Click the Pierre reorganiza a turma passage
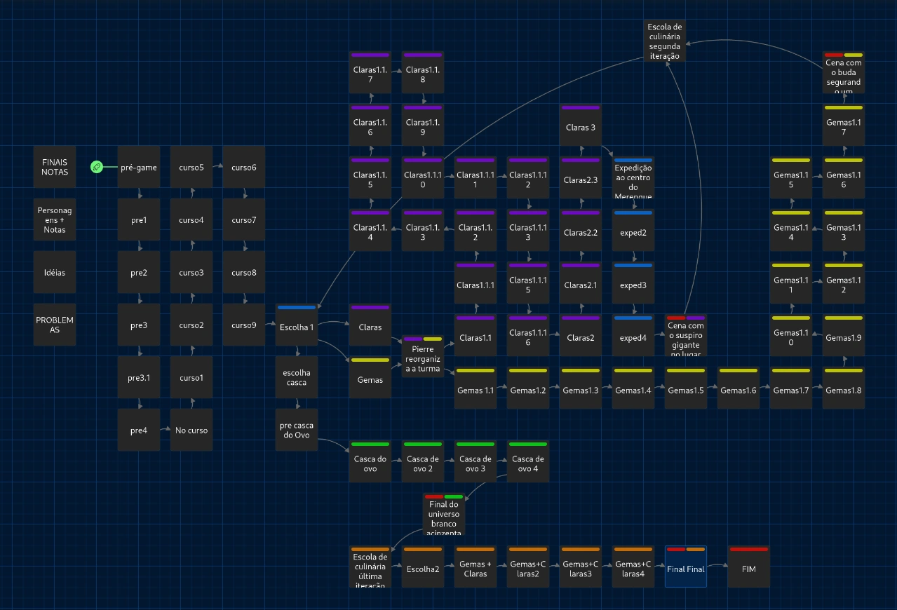The image size is (897, 610). coord(423,358)
